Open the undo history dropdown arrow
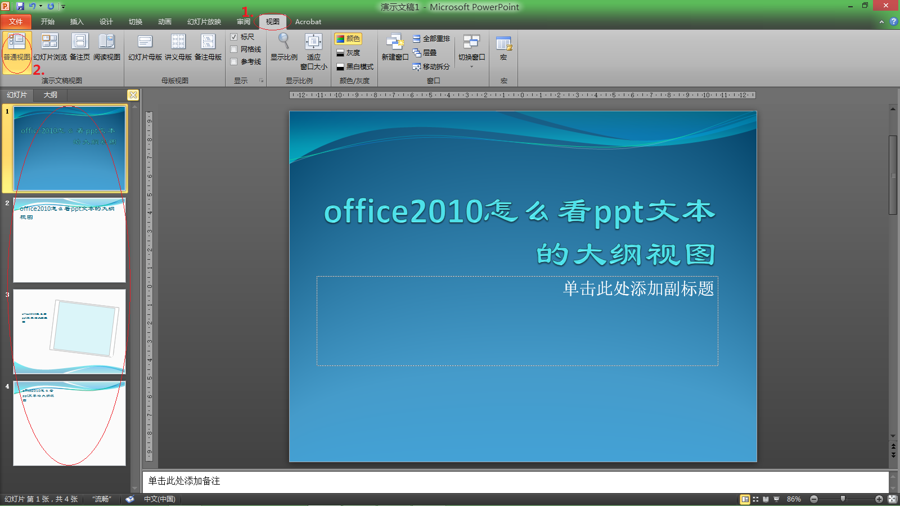This screenshot has width=900, height=506. 40,6
